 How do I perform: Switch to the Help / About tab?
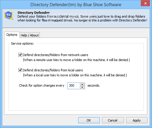pos(30,35)
